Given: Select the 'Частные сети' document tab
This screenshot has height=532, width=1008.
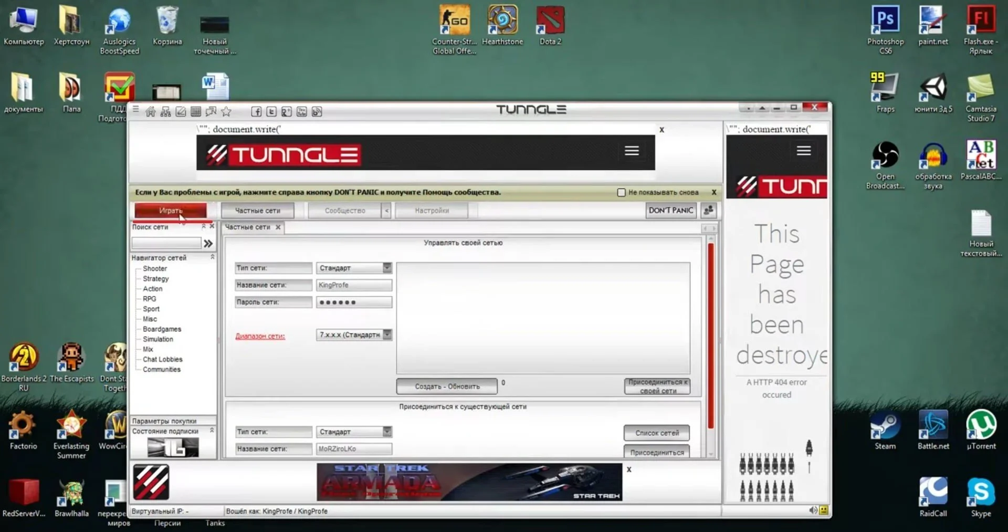Looking at the screenshot, I should (x=247, y=227).
